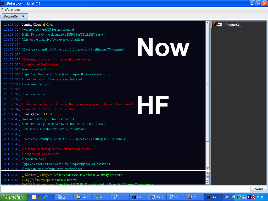Open the Iniciar start menu

point(14,197)
